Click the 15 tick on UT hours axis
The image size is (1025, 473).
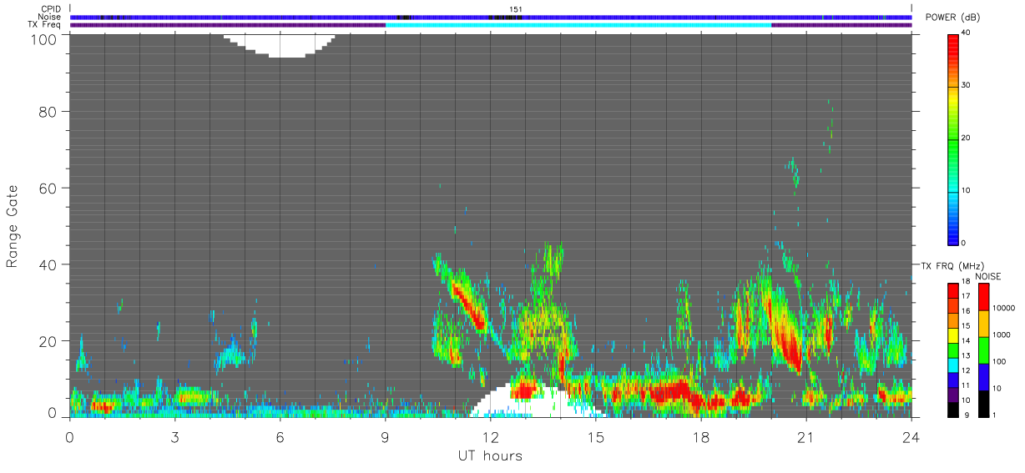[595, 437]
